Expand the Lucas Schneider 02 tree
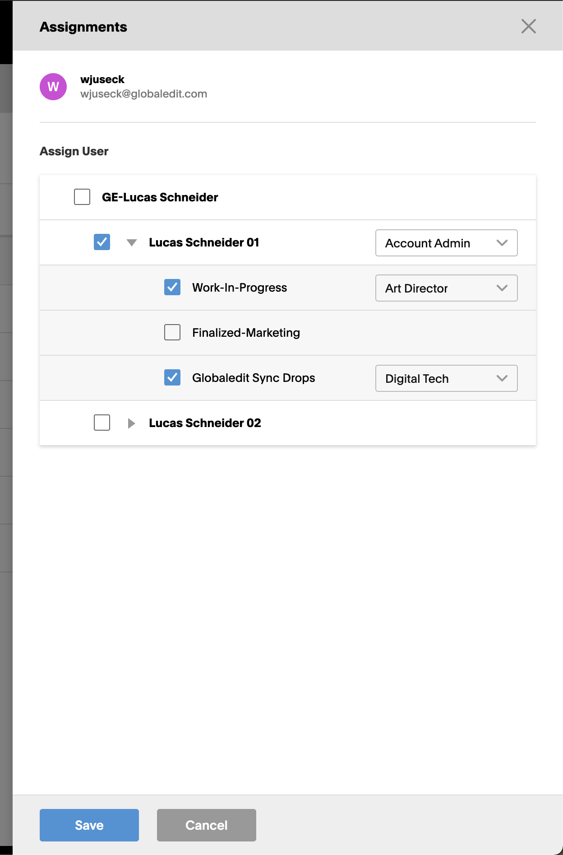The width and height of the screenshot is (563, 855). [131, 423]
